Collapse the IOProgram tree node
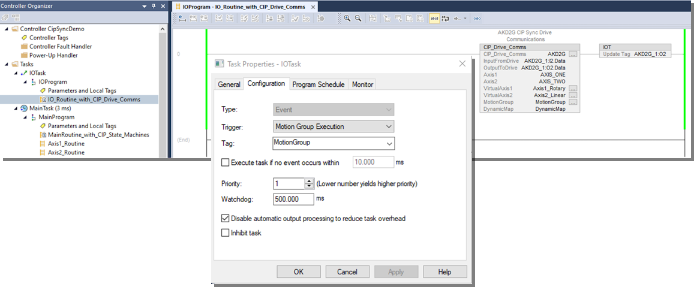The width and height of the screenshot is (694, 290). pos(26,81)
